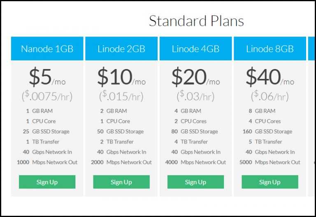Click the $20/mo price
The height and width of the screenshot is (217, 316).
coord(196,77)
